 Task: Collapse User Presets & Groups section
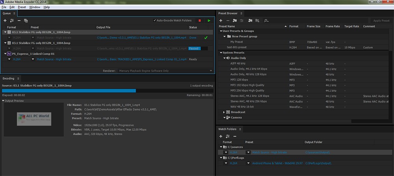[x=221, y=31]
